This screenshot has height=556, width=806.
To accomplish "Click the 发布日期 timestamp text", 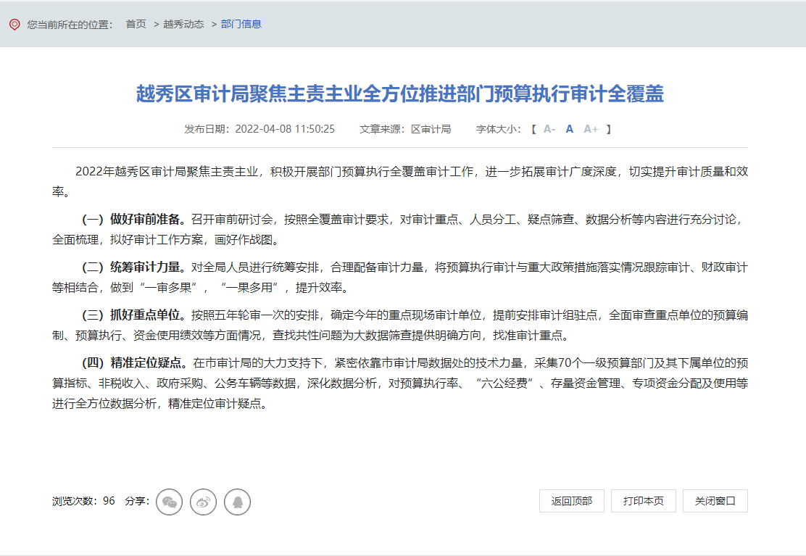I will point(259,129).
